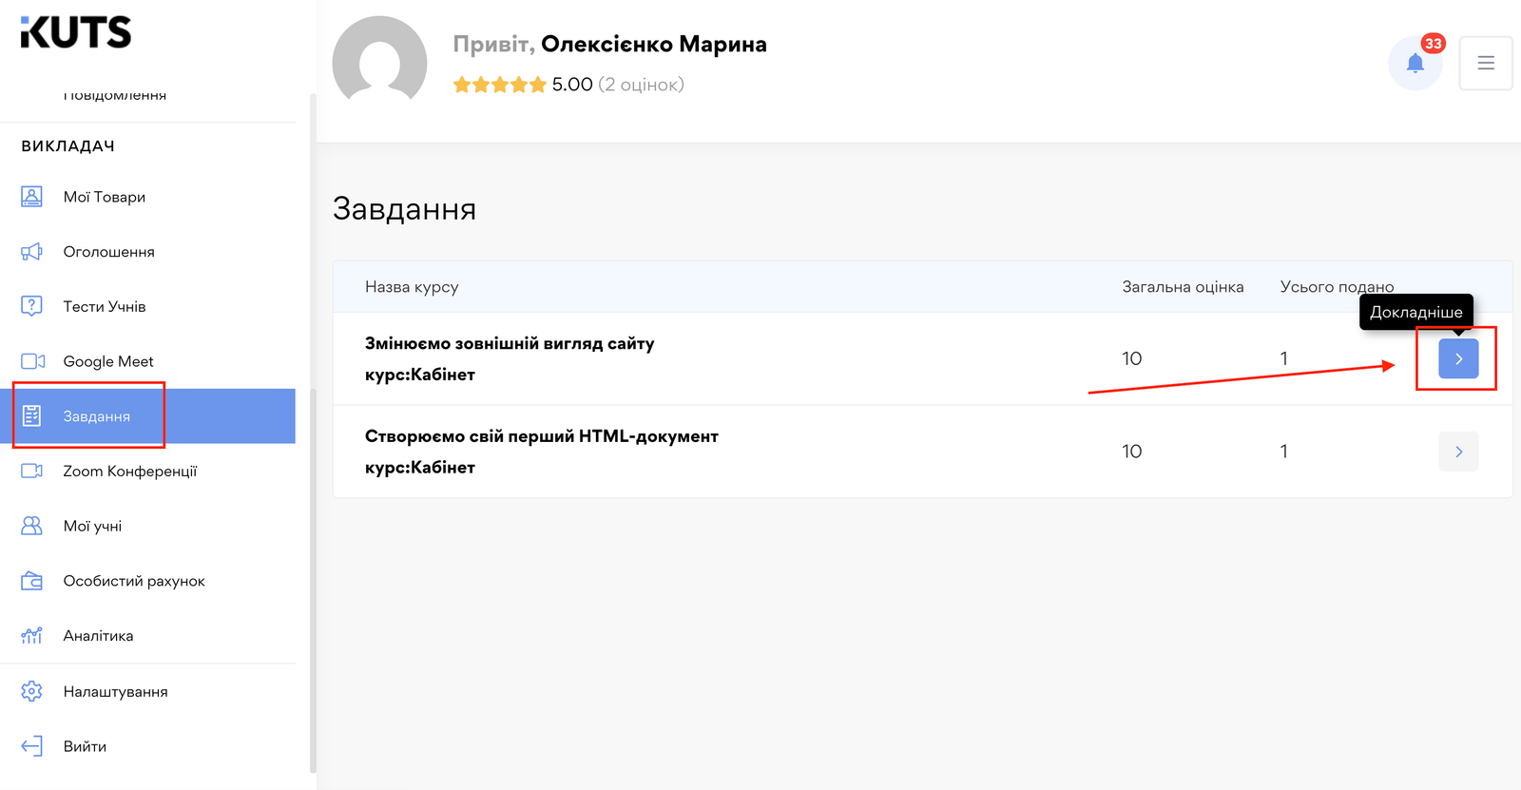
Task: Click the Google Meet camera icon
Action: click(32, 361)
